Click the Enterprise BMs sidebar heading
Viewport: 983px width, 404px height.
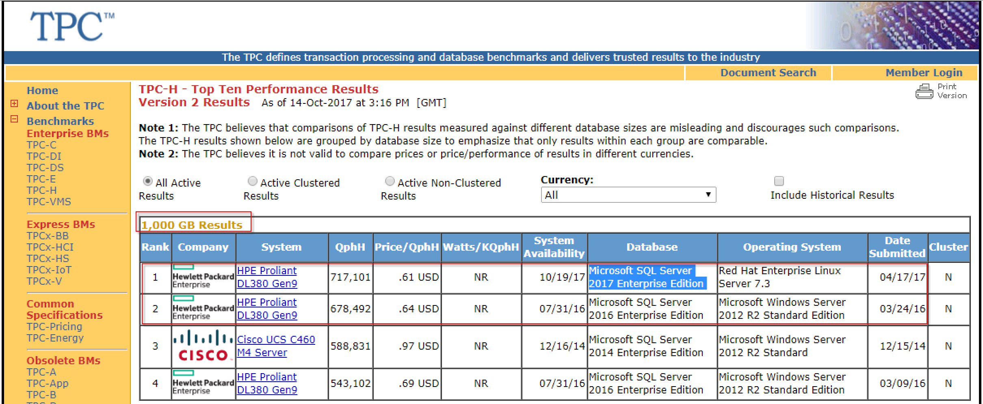click(x=67, y=133)
